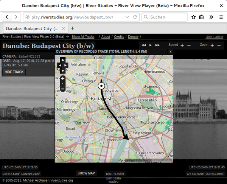Click the SHOW MAP button

tap(86, 173)
